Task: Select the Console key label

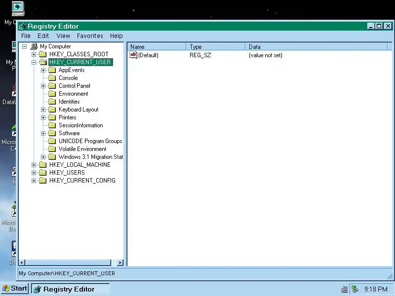Action: [x=68, y=78]
